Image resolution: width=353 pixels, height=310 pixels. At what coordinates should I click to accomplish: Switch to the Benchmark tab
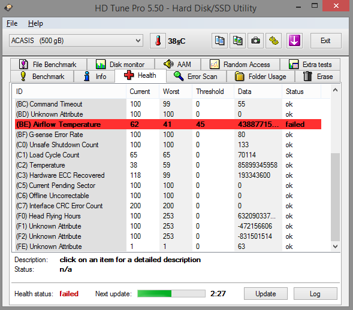tap(43, 77)
